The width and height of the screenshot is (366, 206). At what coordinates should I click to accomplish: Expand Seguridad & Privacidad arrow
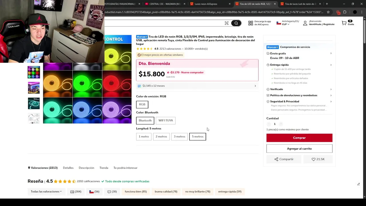331,101
